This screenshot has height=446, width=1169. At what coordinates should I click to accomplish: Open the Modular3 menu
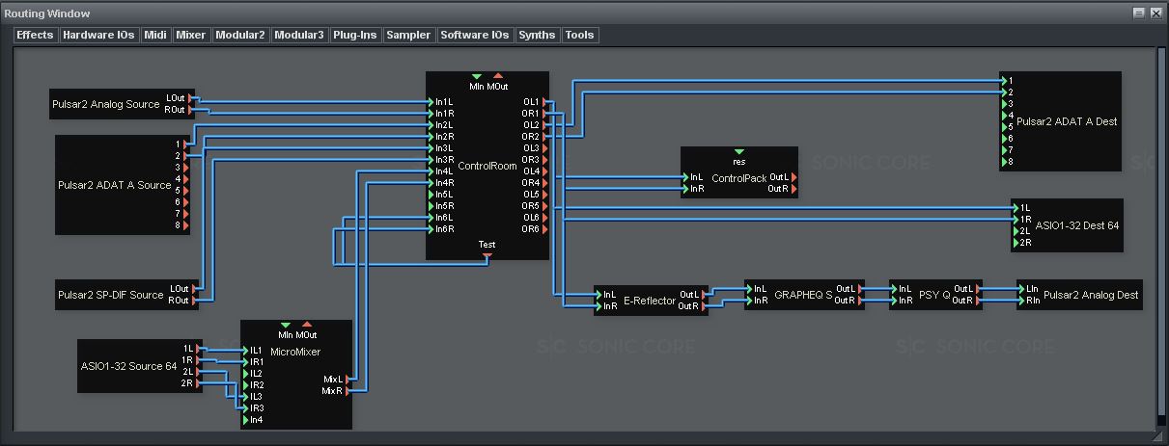coord(298,35)
